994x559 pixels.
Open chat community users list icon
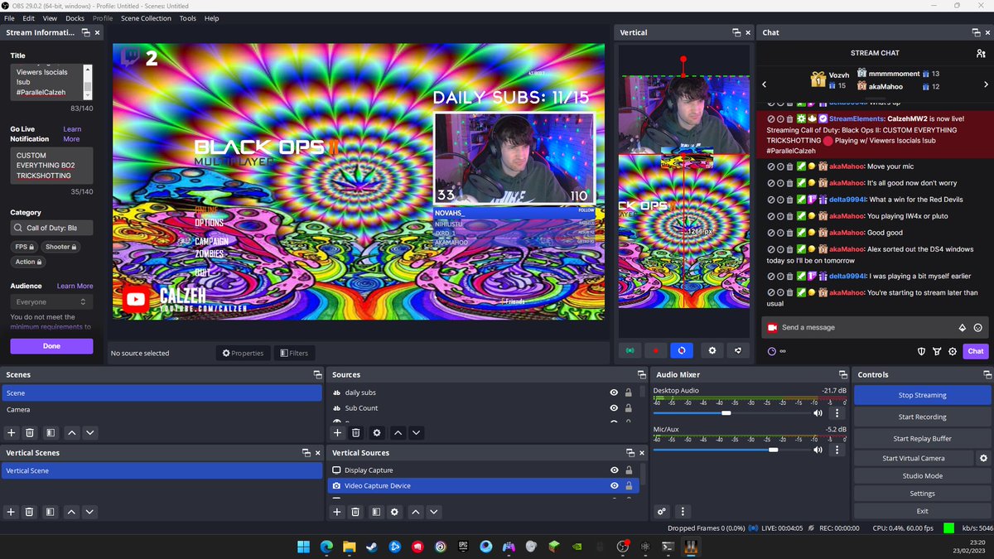[x=981, y=53]
